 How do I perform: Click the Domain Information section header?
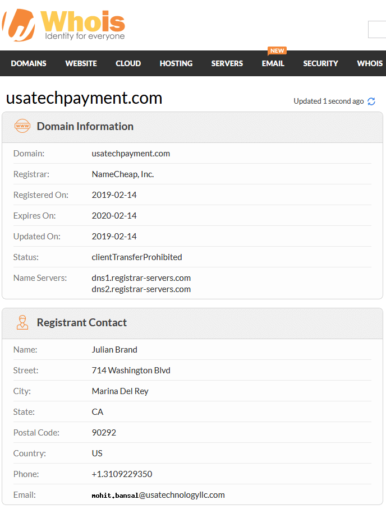[192, 127]
